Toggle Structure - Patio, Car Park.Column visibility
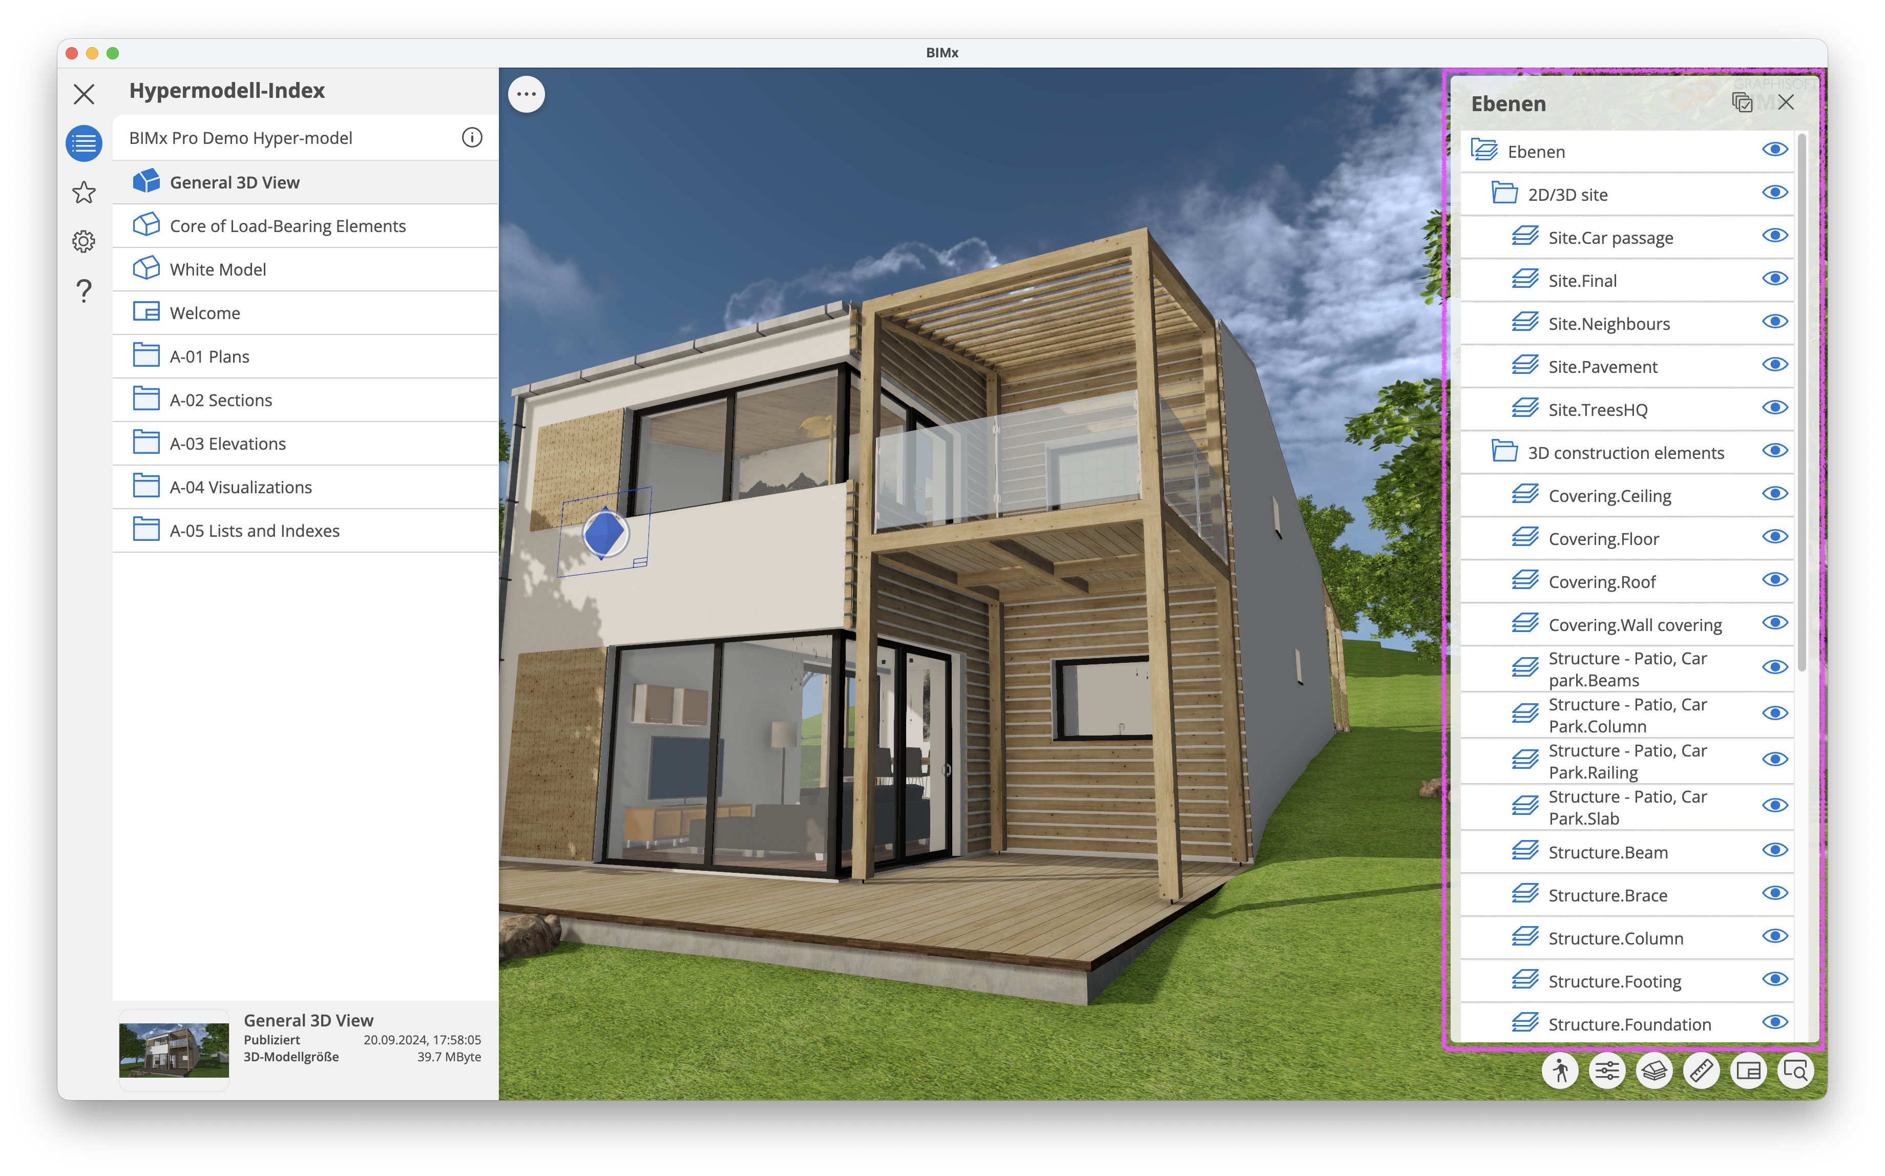1885x1176 pixels. point(1774,713)
